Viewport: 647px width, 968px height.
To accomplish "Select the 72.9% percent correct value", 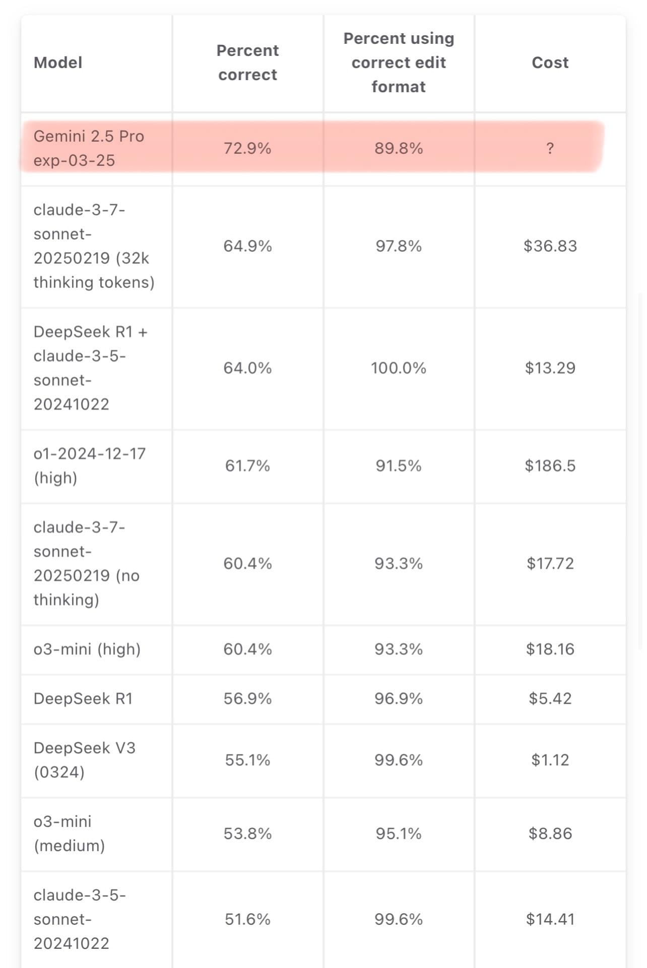I will point(247,148).
